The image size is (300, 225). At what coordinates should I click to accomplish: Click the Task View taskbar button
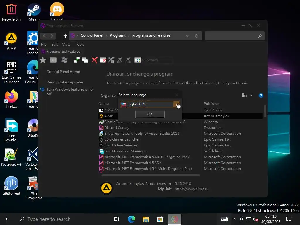coord(117,219)
